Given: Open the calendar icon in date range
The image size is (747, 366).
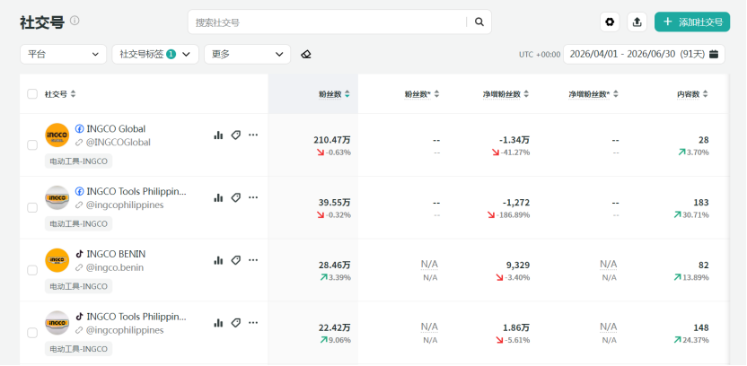Looking at the screenshot, I should [x=714, y=54].
